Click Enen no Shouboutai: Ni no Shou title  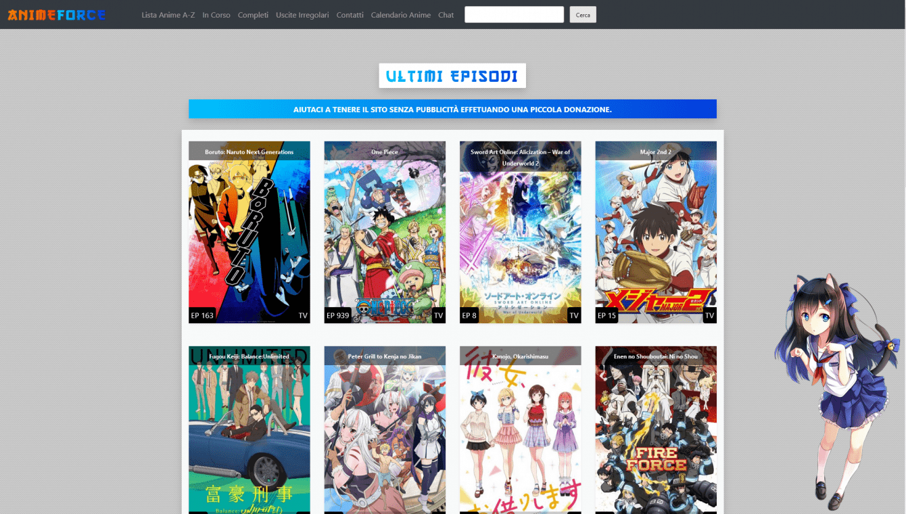tap(656, 356)
